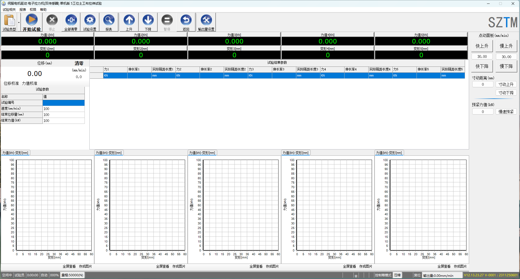Image resolution: width=520 pixels, height=279 pixels.
Task: Open the 报表 menu in menu bar
Action: pyautogui.click(x=23, y=9)
